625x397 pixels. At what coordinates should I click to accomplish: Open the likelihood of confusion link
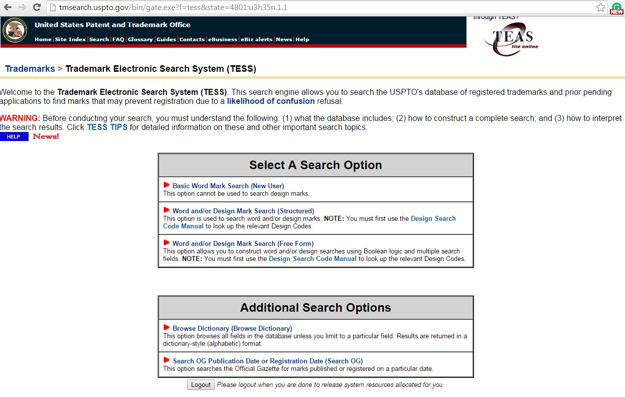point(271,101)
